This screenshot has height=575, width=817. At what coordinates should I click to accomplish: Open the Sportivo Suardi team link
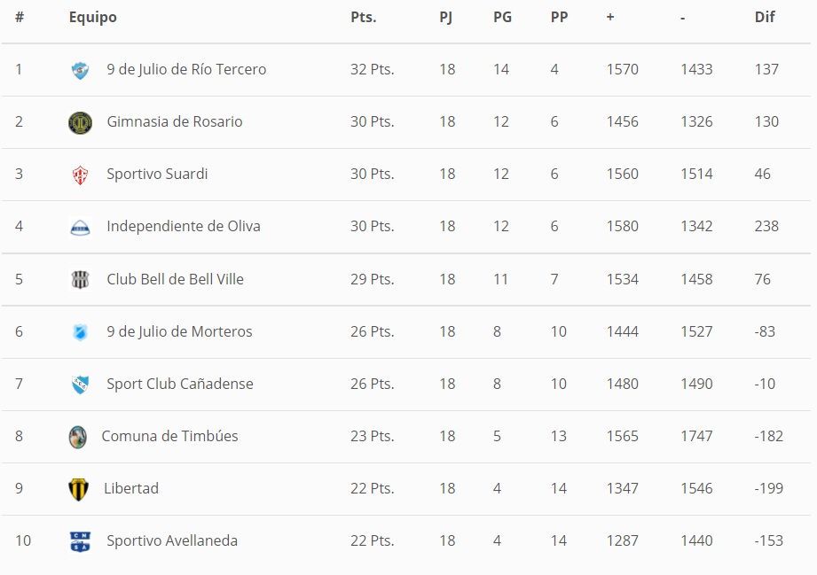click(x=157, y=174)
